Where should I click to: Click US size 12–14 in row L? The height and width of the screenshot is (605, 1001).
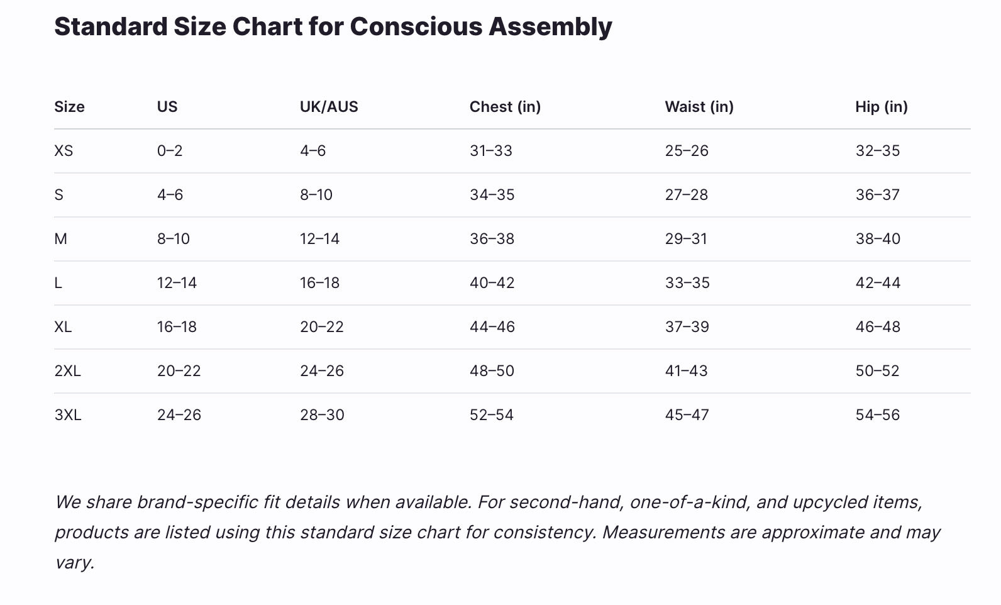tap(177, 283)
